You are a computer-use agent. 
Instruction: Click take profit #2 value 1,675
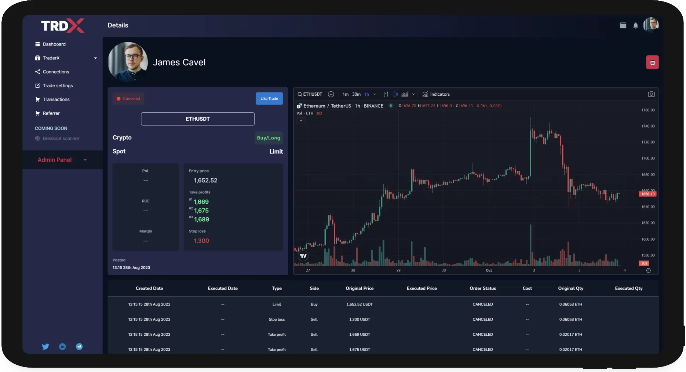pyautogui.click(x=201, y=211)
